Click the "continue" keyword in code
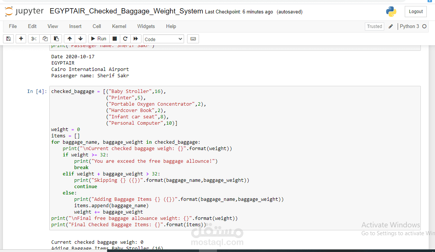The image size is (435, 252). [x=86, y=187]
